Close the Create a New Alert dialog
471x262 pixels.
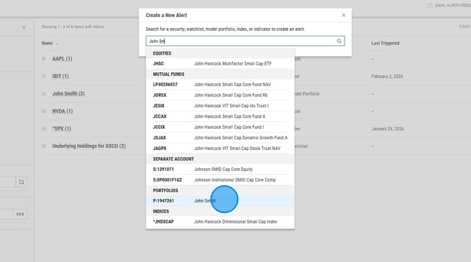pyautogui.click(x=344, y=15)
